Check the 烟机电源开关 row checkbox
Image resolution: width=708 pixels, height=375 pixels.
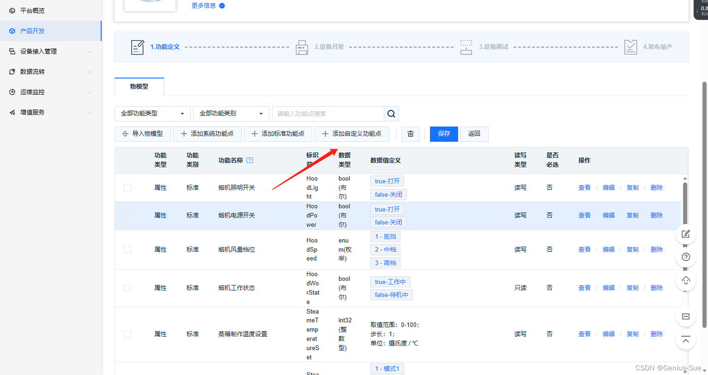tap(127, 215)
